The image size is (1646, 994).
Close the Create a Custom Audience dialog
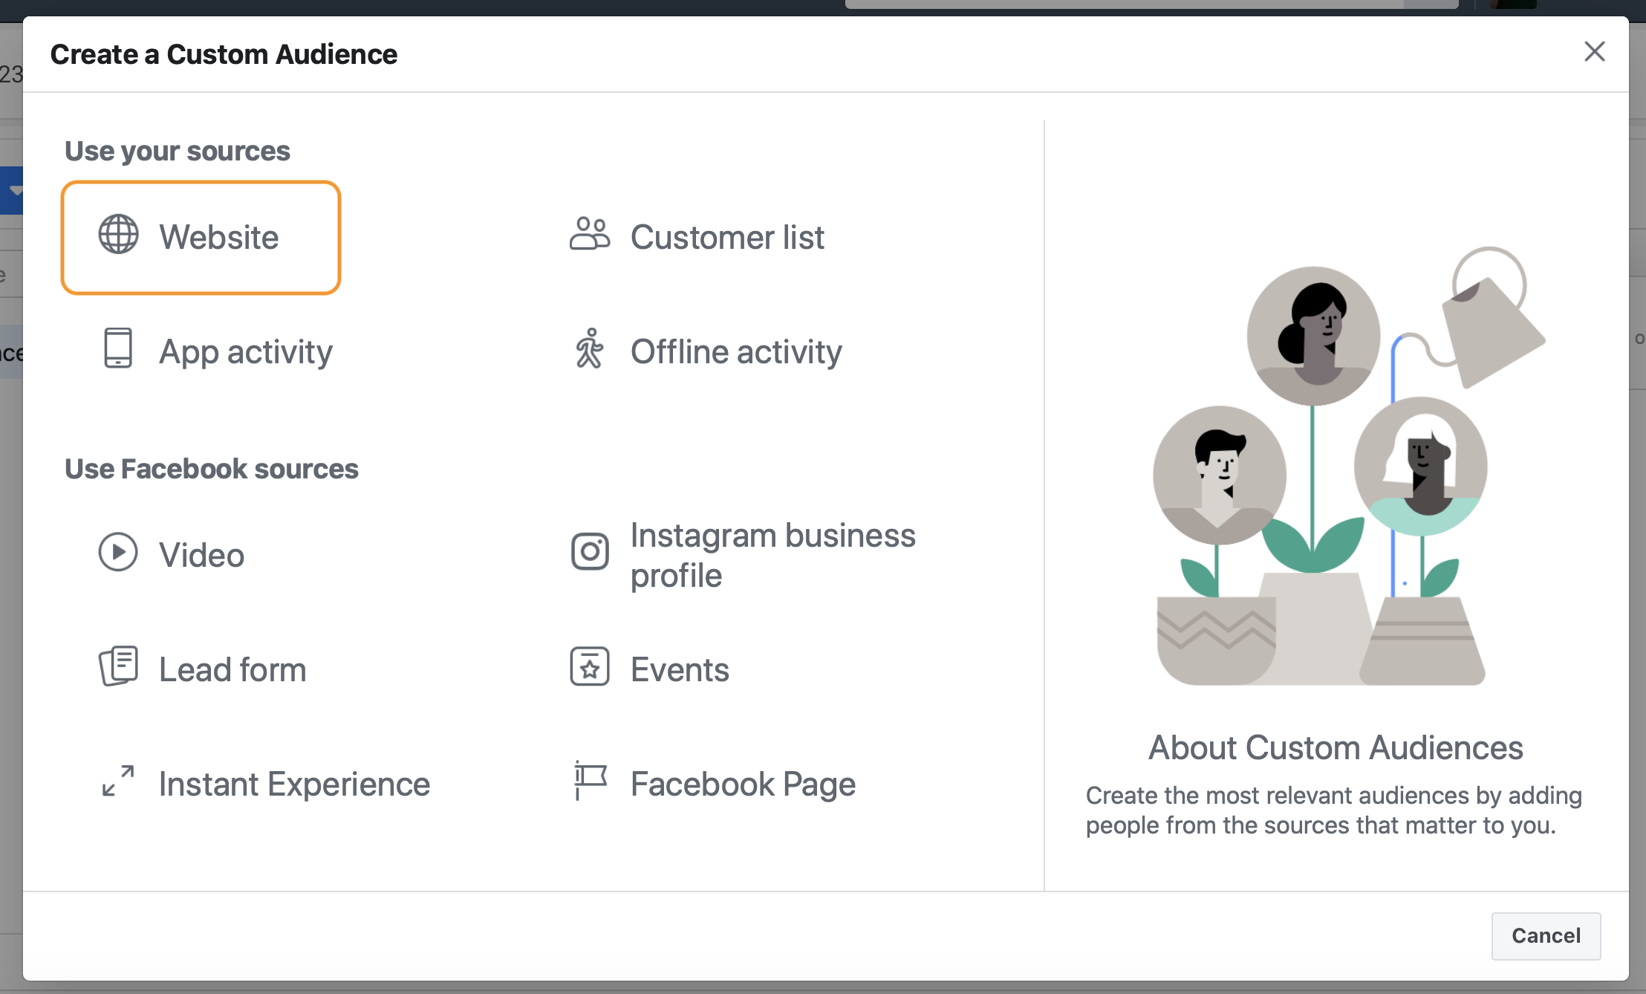coord(1595,51)
